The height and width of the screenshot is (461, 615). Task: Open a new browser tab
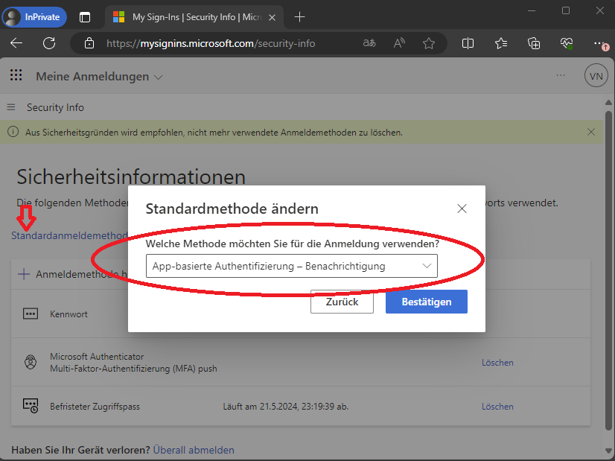tap(299, 16)
